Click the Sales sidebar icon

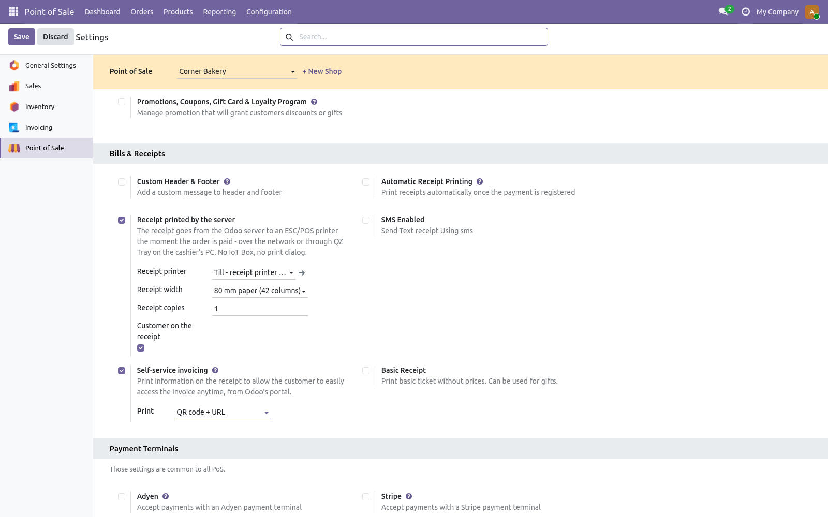[14, 86]
